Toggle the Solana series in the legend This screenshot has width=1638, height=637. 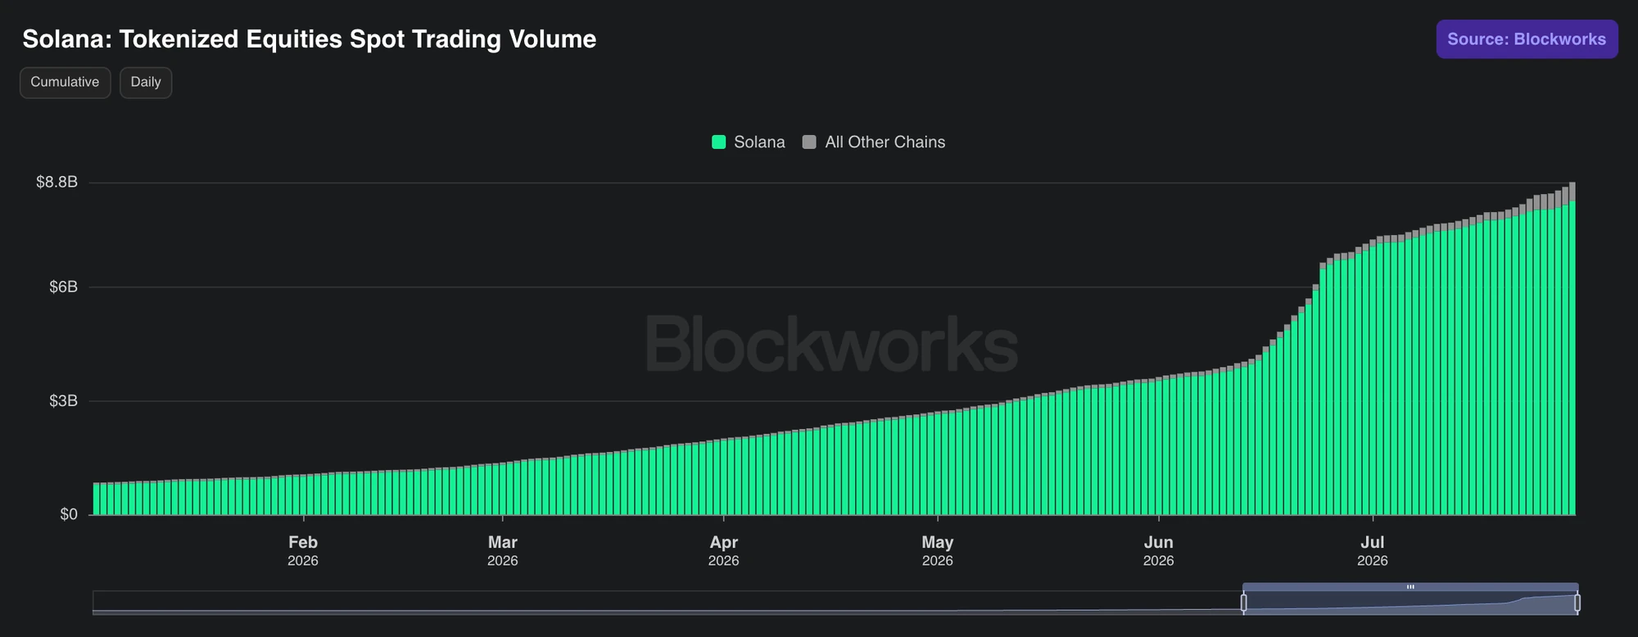pos(749,142)
